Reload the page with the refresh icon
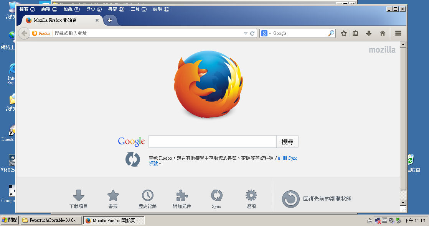The height and width of the screenshot is (226, 429). click(252, 33)
